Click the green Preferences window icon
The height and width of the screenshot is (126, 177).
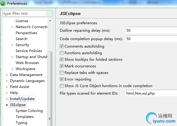[3, 4]
